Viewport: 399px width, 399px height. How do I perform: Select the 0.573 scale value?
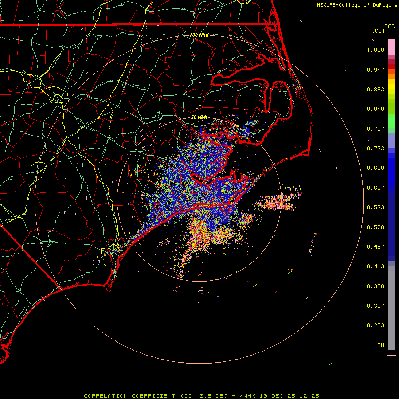pyautogui.click(x=376, y=207)
